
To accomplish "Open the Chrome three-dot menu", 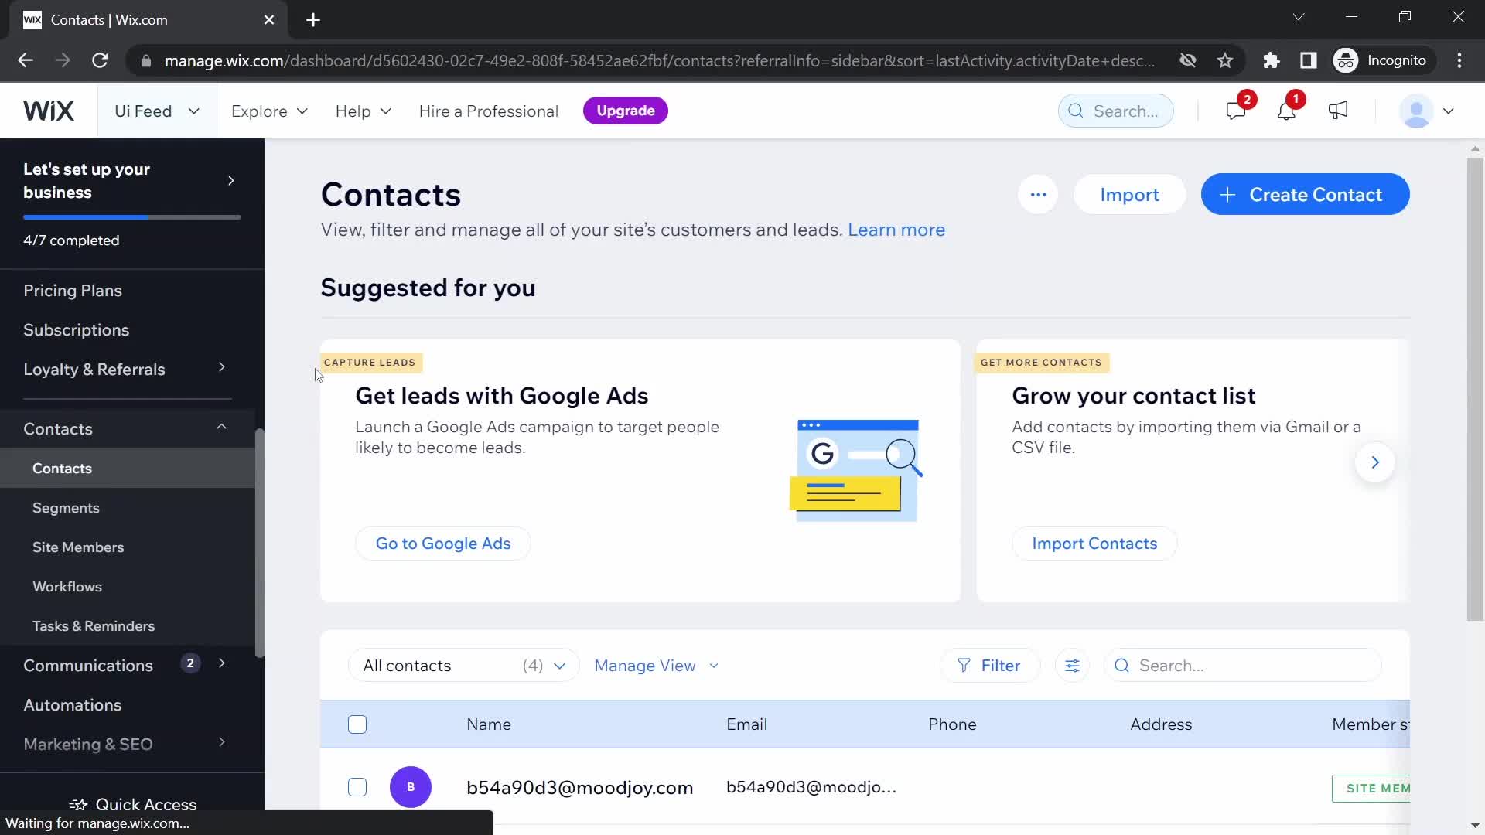I will (x=1459, y=60).
